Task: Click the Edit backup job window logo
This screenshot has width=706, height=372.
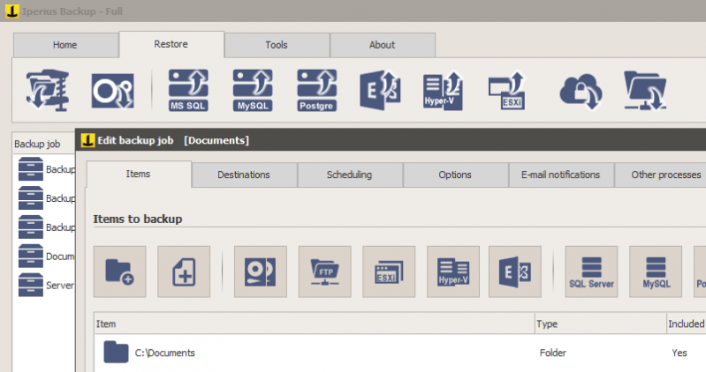Action: [x=87, y=140]
